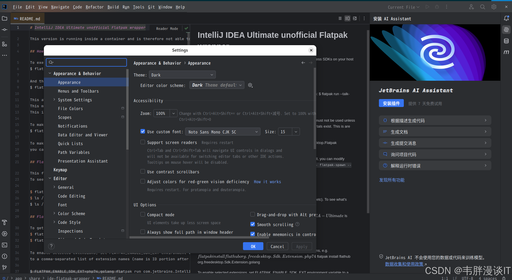Image resolution: width=512 pixels, height=280 pixels.
Task: Show more tool windows ellipsis icon
Action: tap(5, 55)
